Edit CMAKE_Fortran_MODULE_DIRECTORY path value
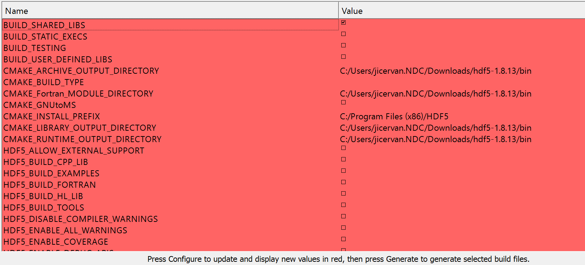The width and height of the screenshot is (585, 265). click(436, 94)
